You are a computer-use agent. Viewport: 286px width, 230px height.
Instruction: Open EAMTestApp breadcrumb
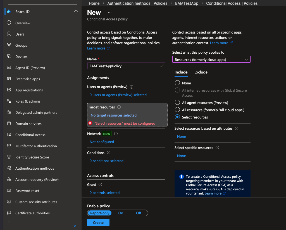pyautogui.click(x=187, y=3)
